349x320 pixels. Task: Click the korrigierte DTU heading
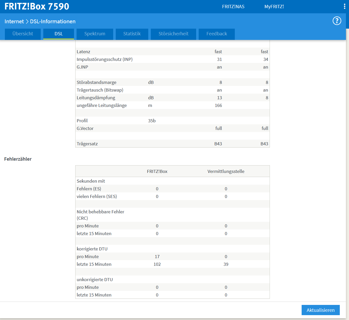(x=92, y=249)
